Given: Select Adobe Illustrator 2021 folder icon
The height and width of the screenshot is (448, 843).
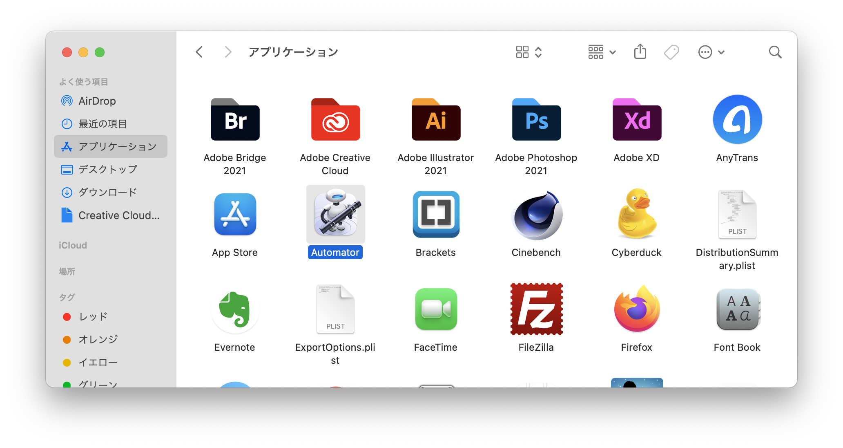Looking at the screenshot, I should 436,119.
